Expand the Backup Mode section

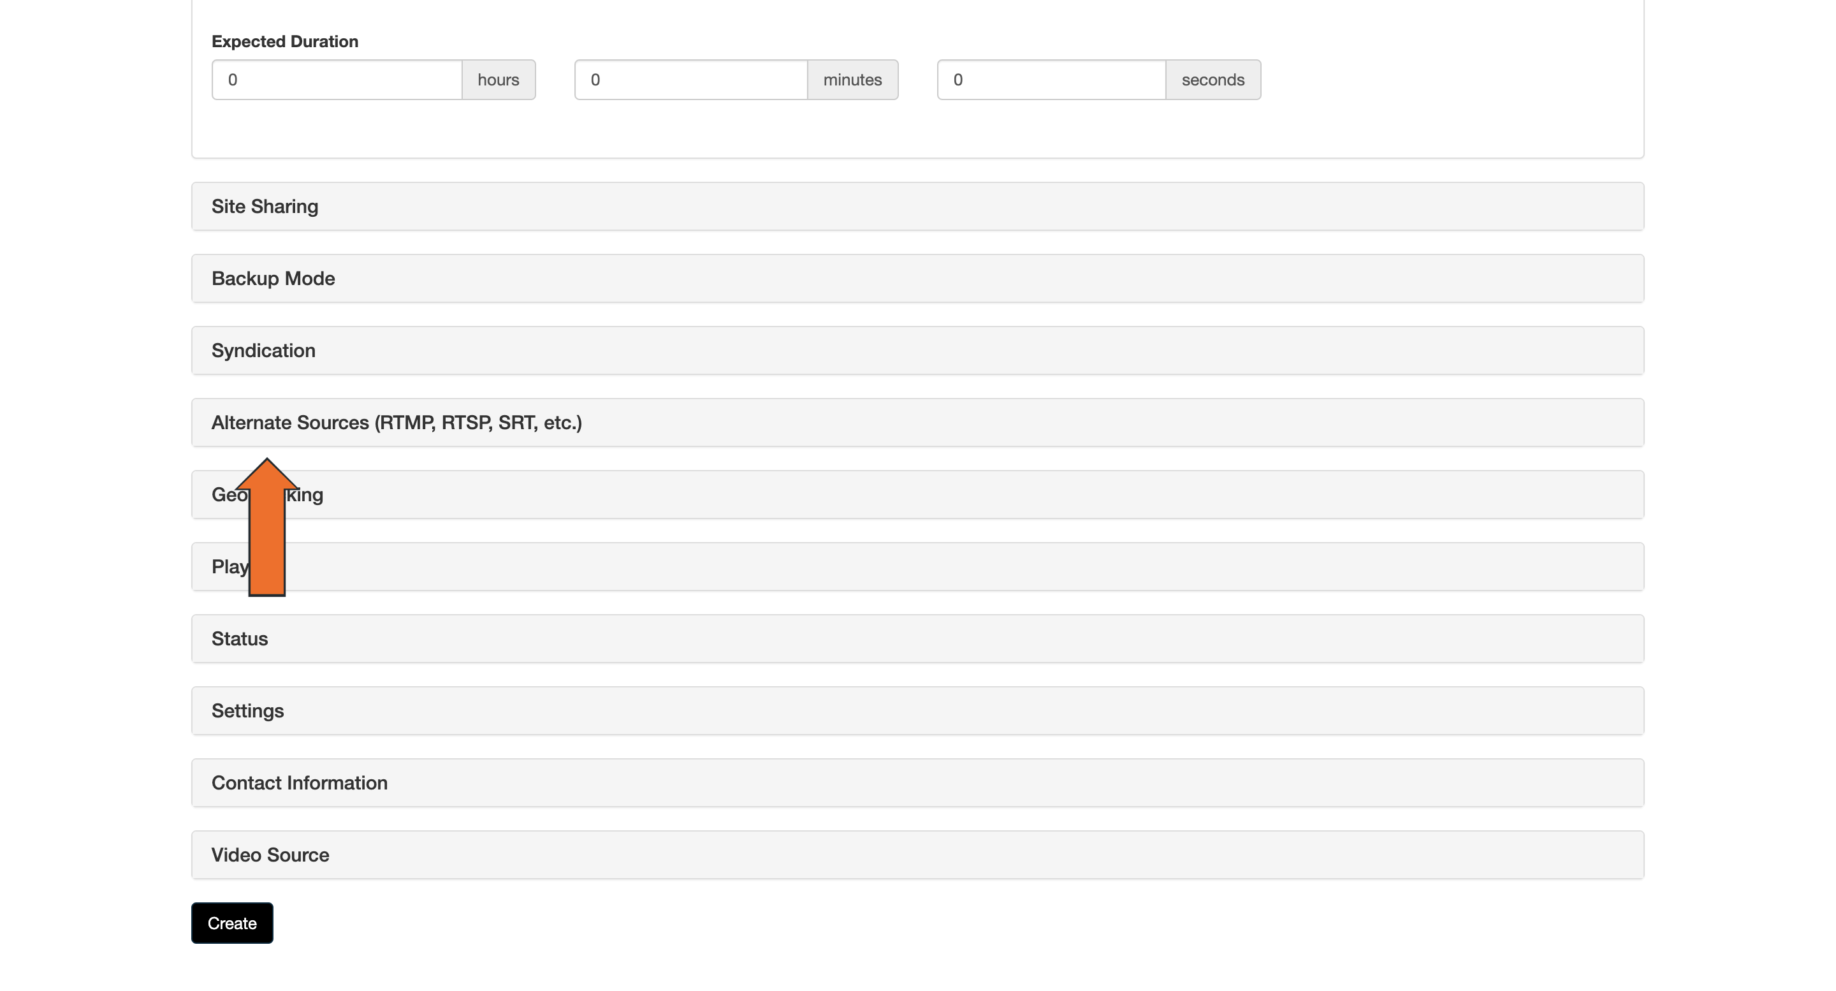(x=917, y=278)
